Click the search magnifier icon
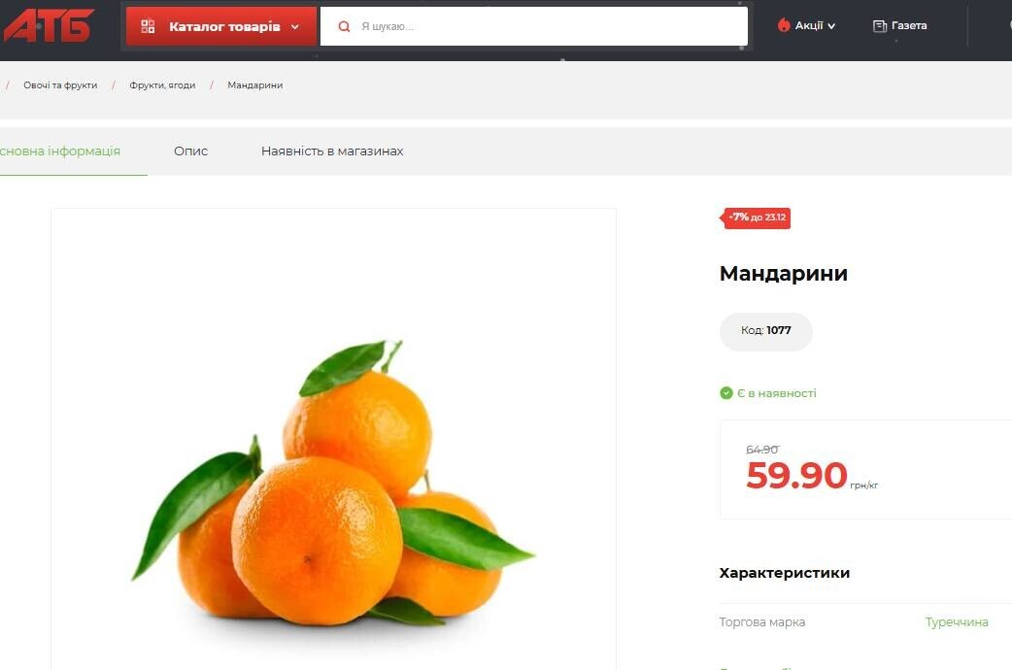This screenshot has height=670, width=1012. tap(344, 26)
